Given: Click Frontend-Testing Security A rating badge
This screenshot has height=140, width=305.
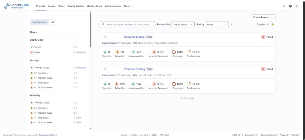Looking at the screenshot, I should (x=105, y=84).
